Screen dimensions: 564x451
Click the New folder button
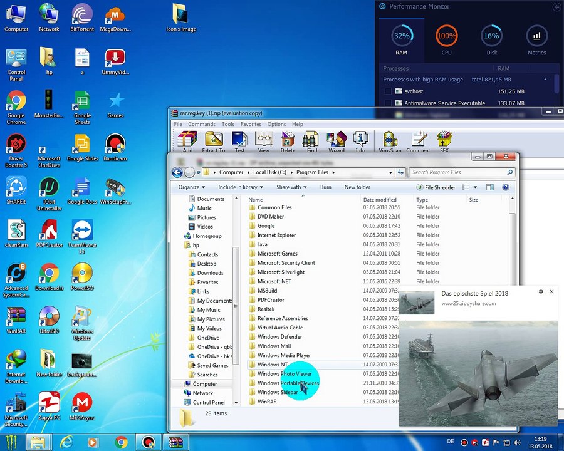[357, 187]
